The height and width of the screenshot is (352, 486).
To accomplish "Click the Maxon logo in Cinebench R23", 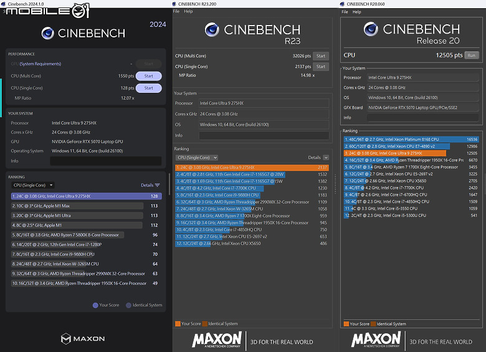I will coord(217,340).
